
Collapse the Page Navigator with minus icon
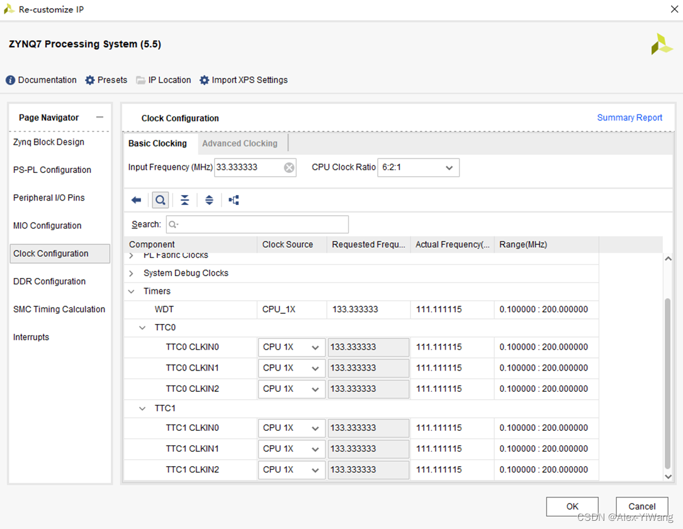[x=99, y=117]
